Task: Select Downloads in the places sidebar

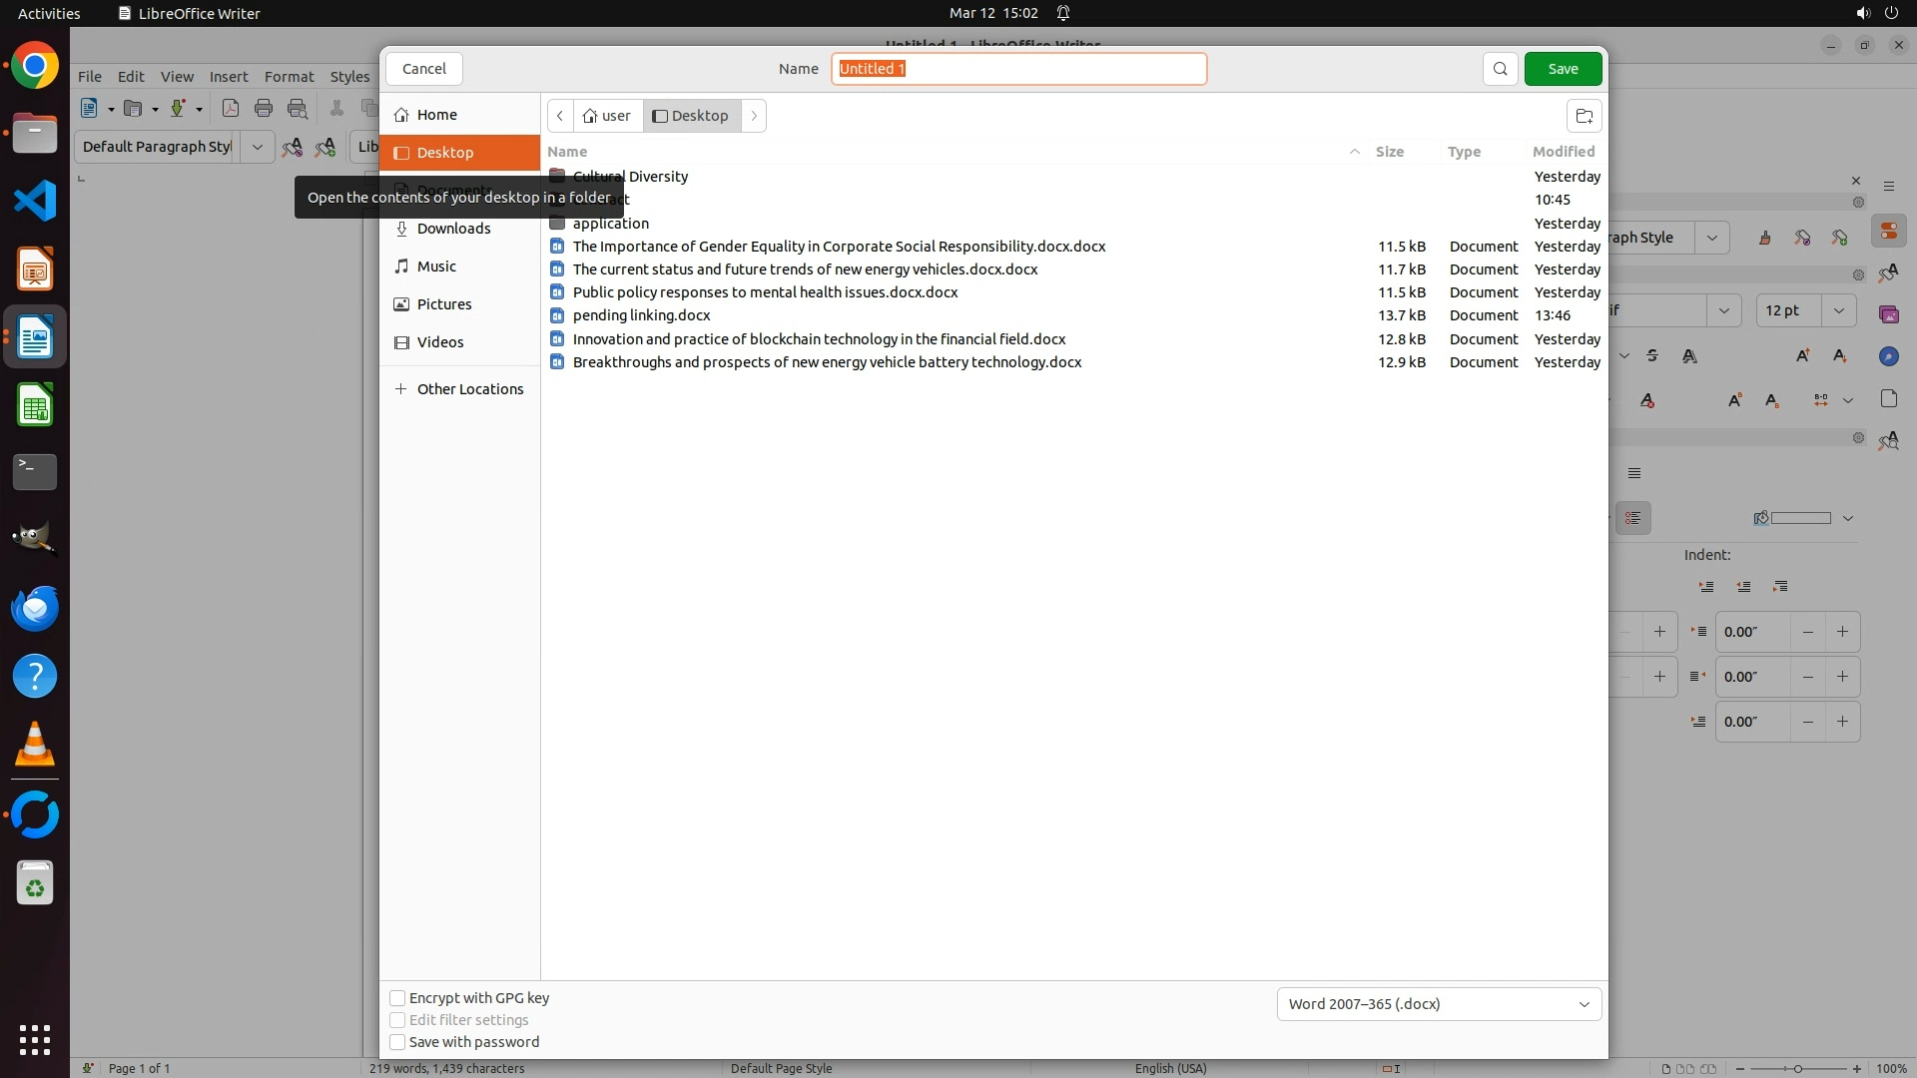Action: [x=453, y=229]
